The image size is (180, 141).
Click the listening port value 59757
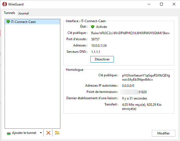pyautogui.click(x=95, y=39)
